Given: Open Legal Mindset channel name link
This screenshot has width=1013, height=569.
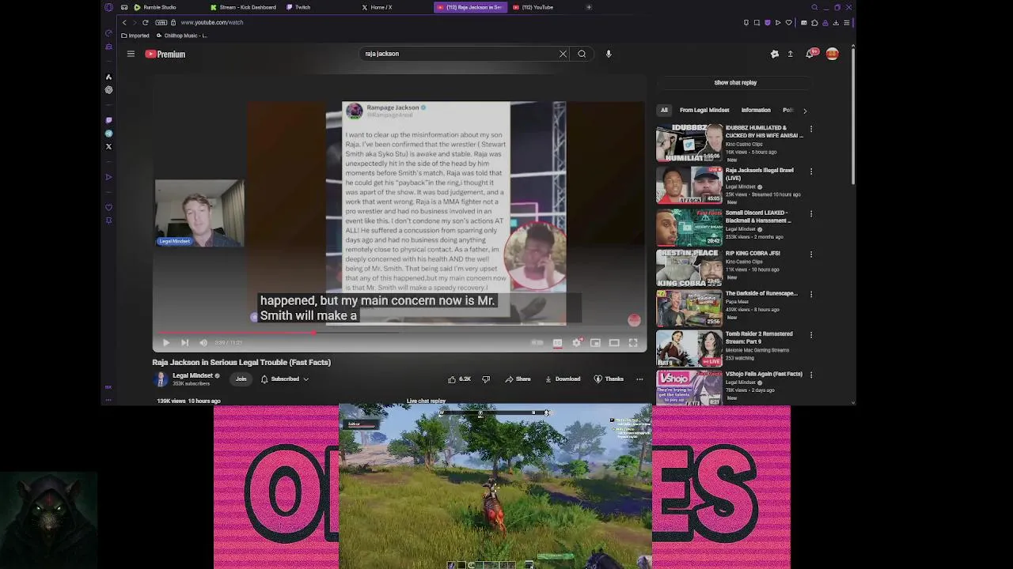Looking at the screenshot, I should pyautogui.click(x=192, y=375).
